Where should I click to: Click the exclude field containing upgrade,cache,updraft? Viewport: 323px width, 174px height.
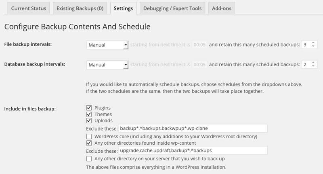[193, 150]
